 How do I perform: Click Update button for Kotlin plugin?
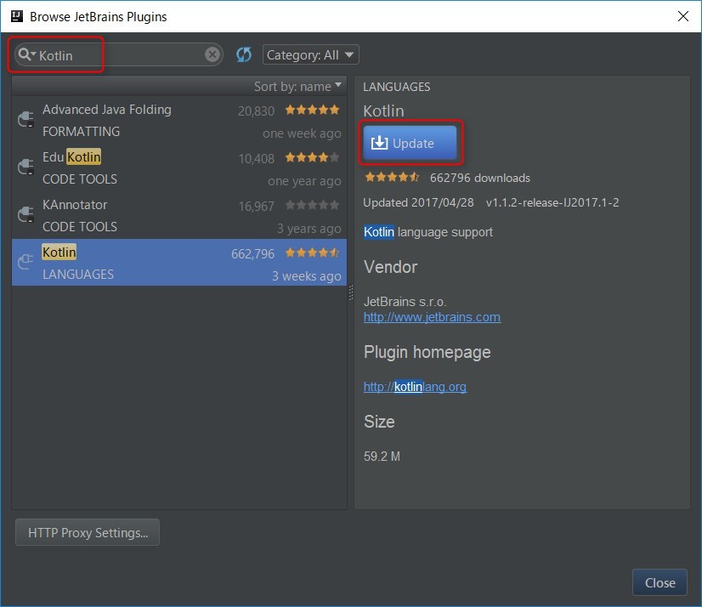[x=410, y=143]
